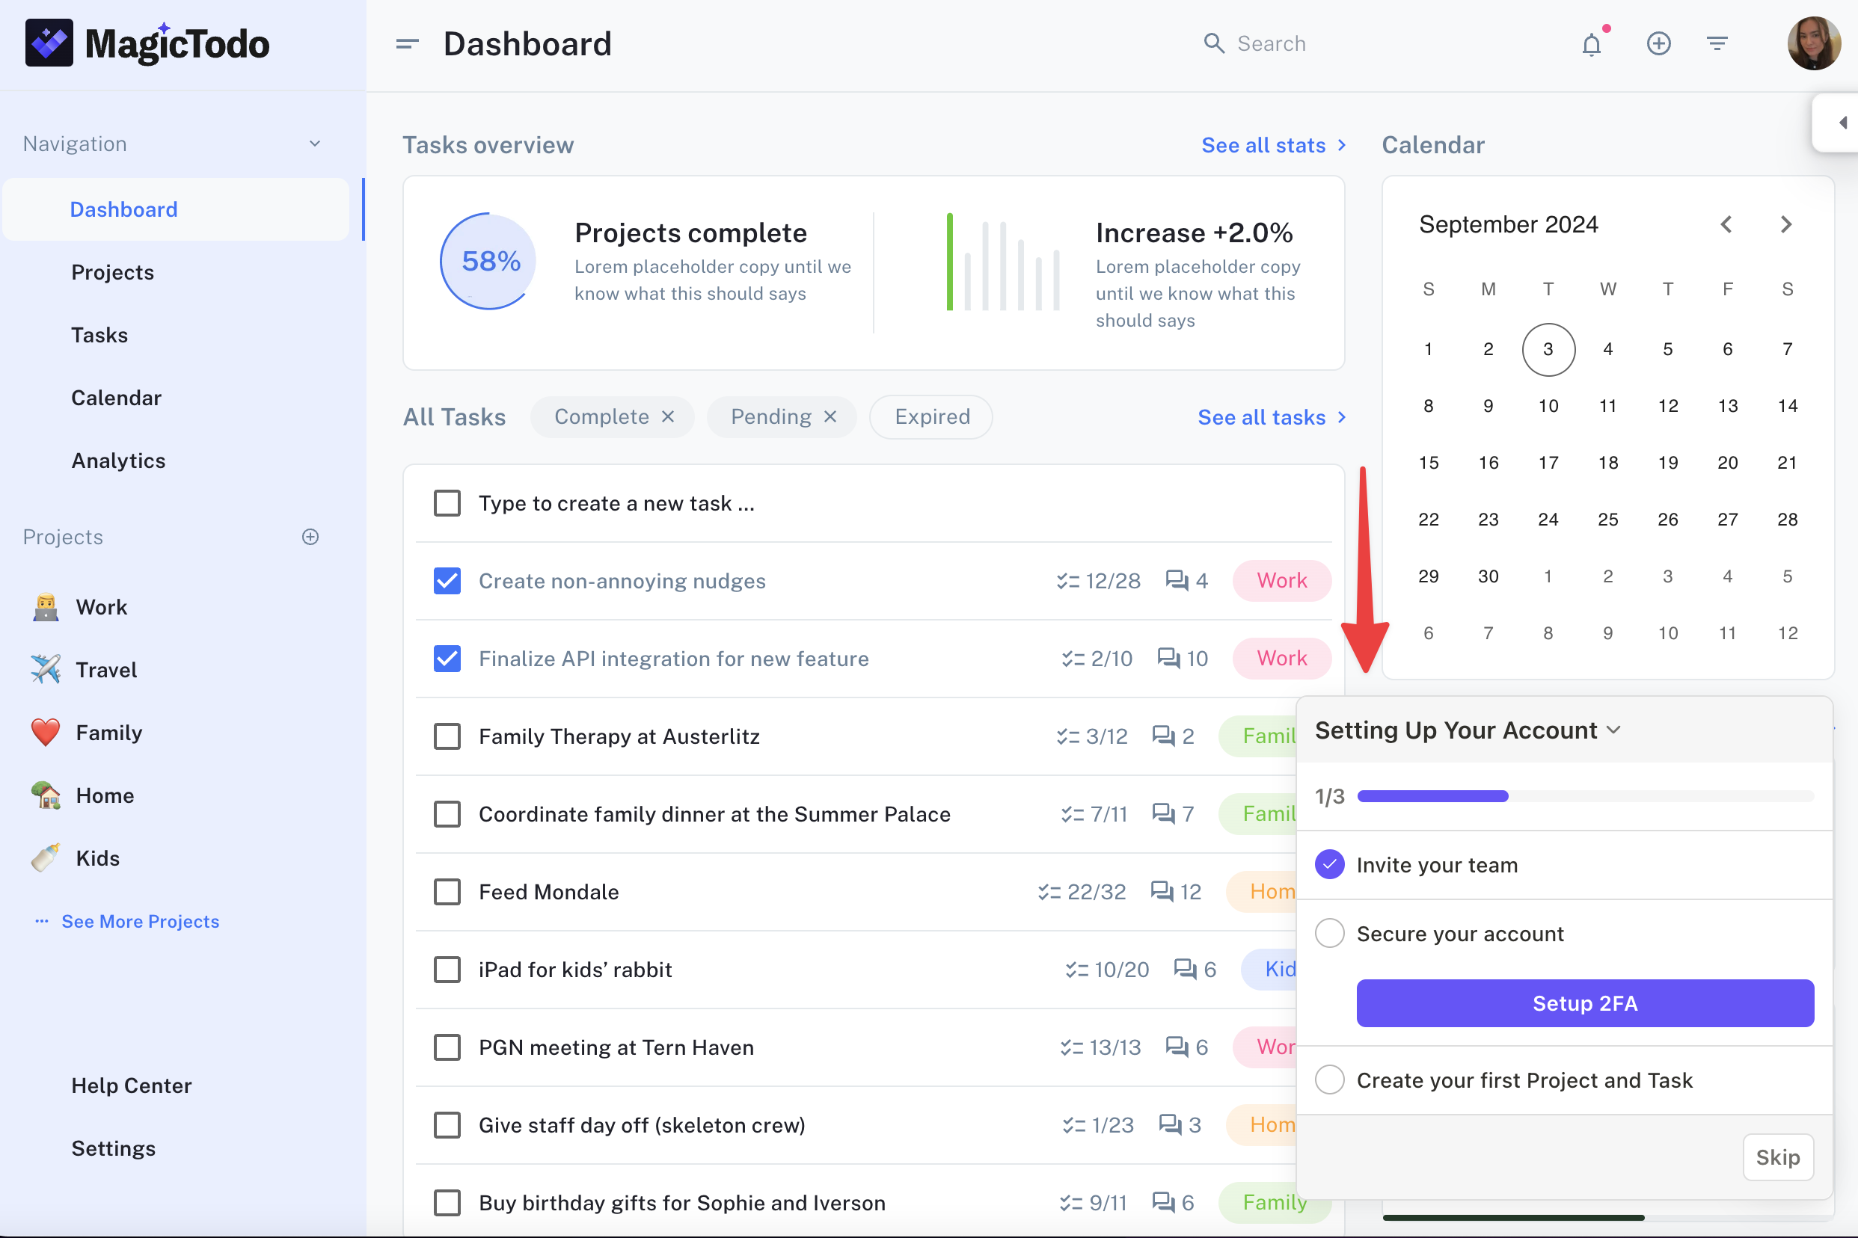Viewport: 1858px width, 1238px height.
Task: Click the task creation input field
Action: (x=616, y=503)
